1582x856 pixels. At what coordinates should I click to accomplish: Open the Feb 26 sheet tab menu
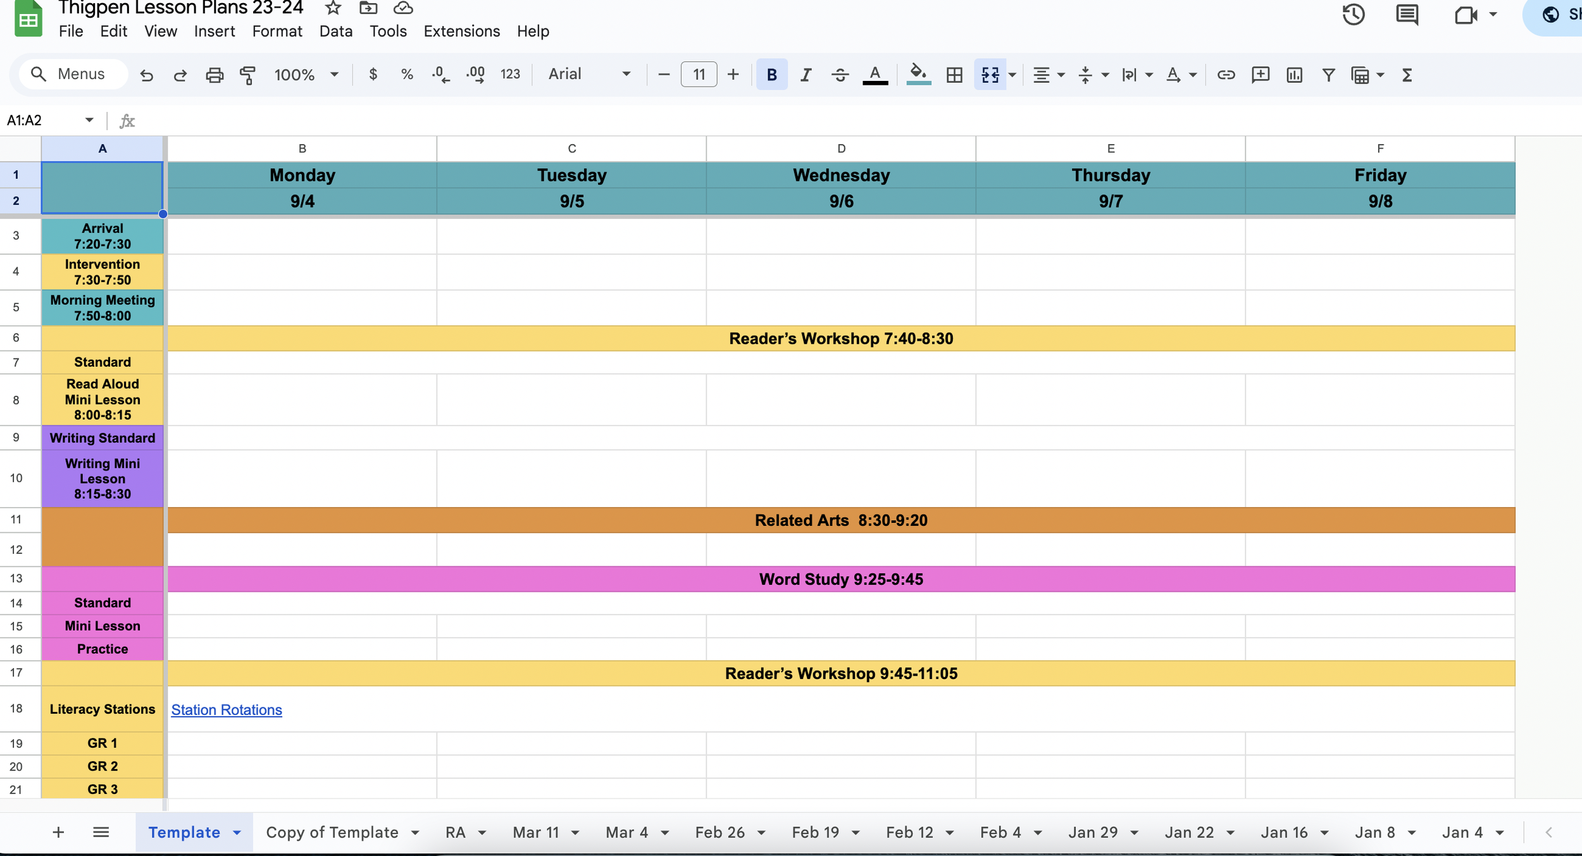click(x=763, y=832)
